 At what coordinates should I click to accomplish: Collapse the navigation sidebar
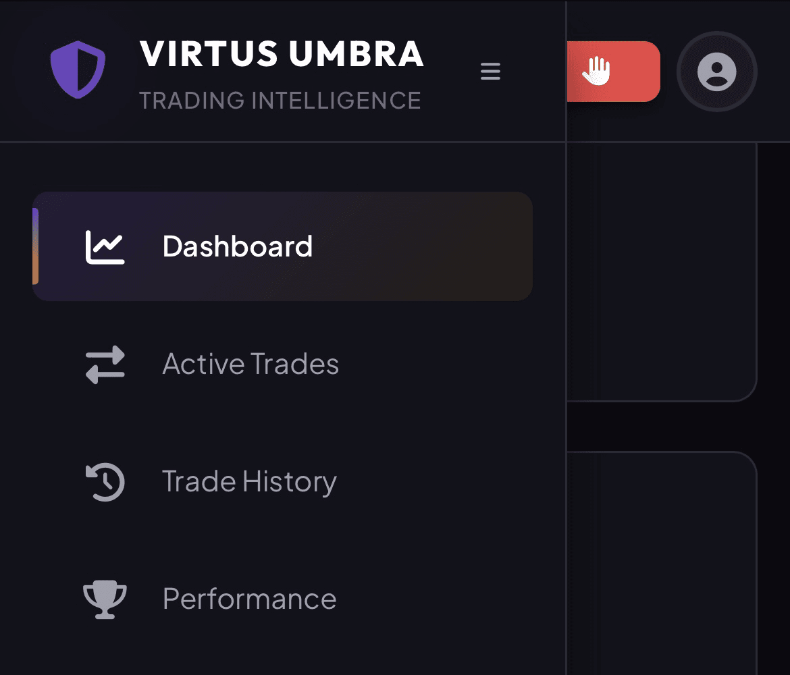tap(490, 71)
